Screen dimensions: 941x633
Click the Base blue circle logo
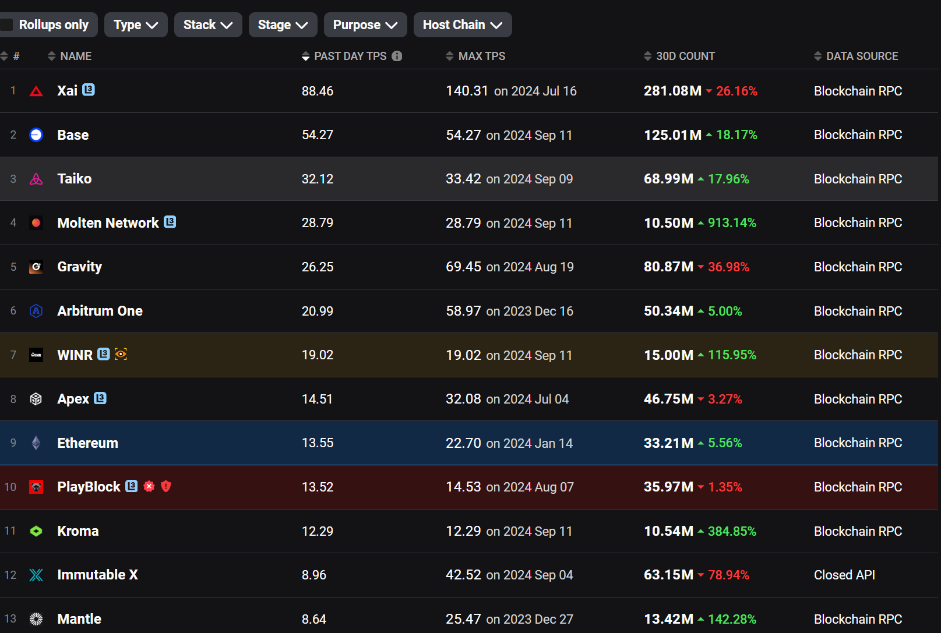(36, 135)
